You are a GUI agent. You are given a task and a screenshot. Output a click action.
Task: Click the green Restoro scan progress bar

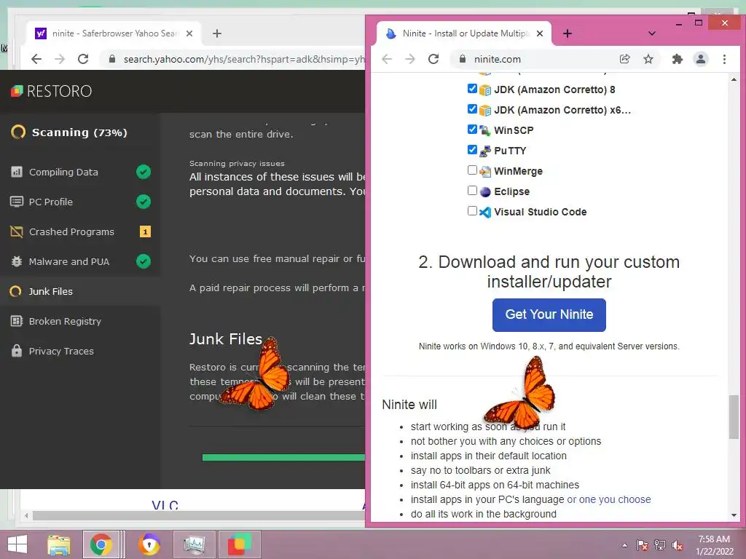(283, 457)
